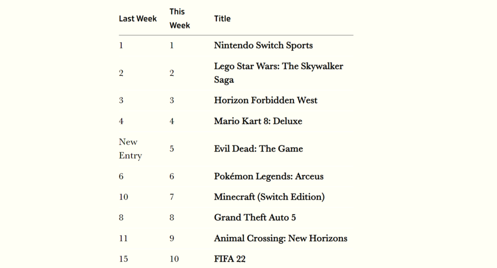Screen dimensions: 497x268
Task: Click the This Week column header
Action: point(180,18)
